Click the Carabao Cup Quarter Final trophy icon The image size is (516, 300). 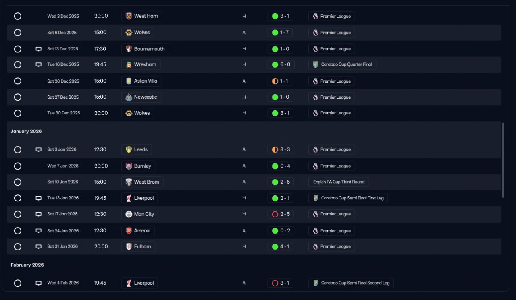coord(316,64)
